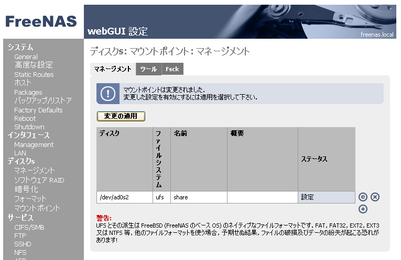Apply changes with the 変更の適用 button
The height and width of the screenshot is (260, 401).
[x=121, y=116]
